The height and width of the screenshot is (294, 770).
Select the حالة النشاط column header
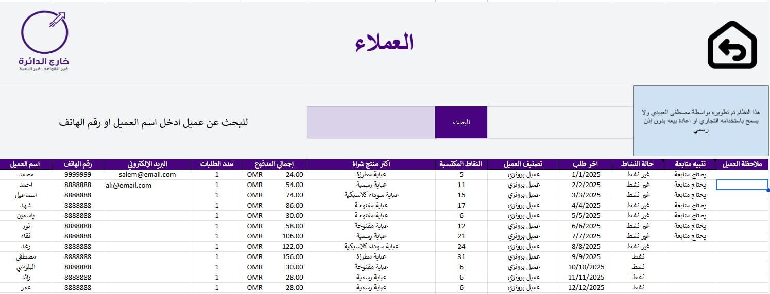tap(638, 164)
